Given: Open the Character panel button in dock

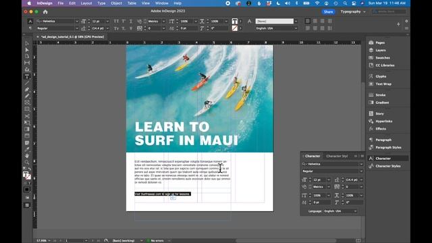Looking at the screenshot, I should 387,159.
